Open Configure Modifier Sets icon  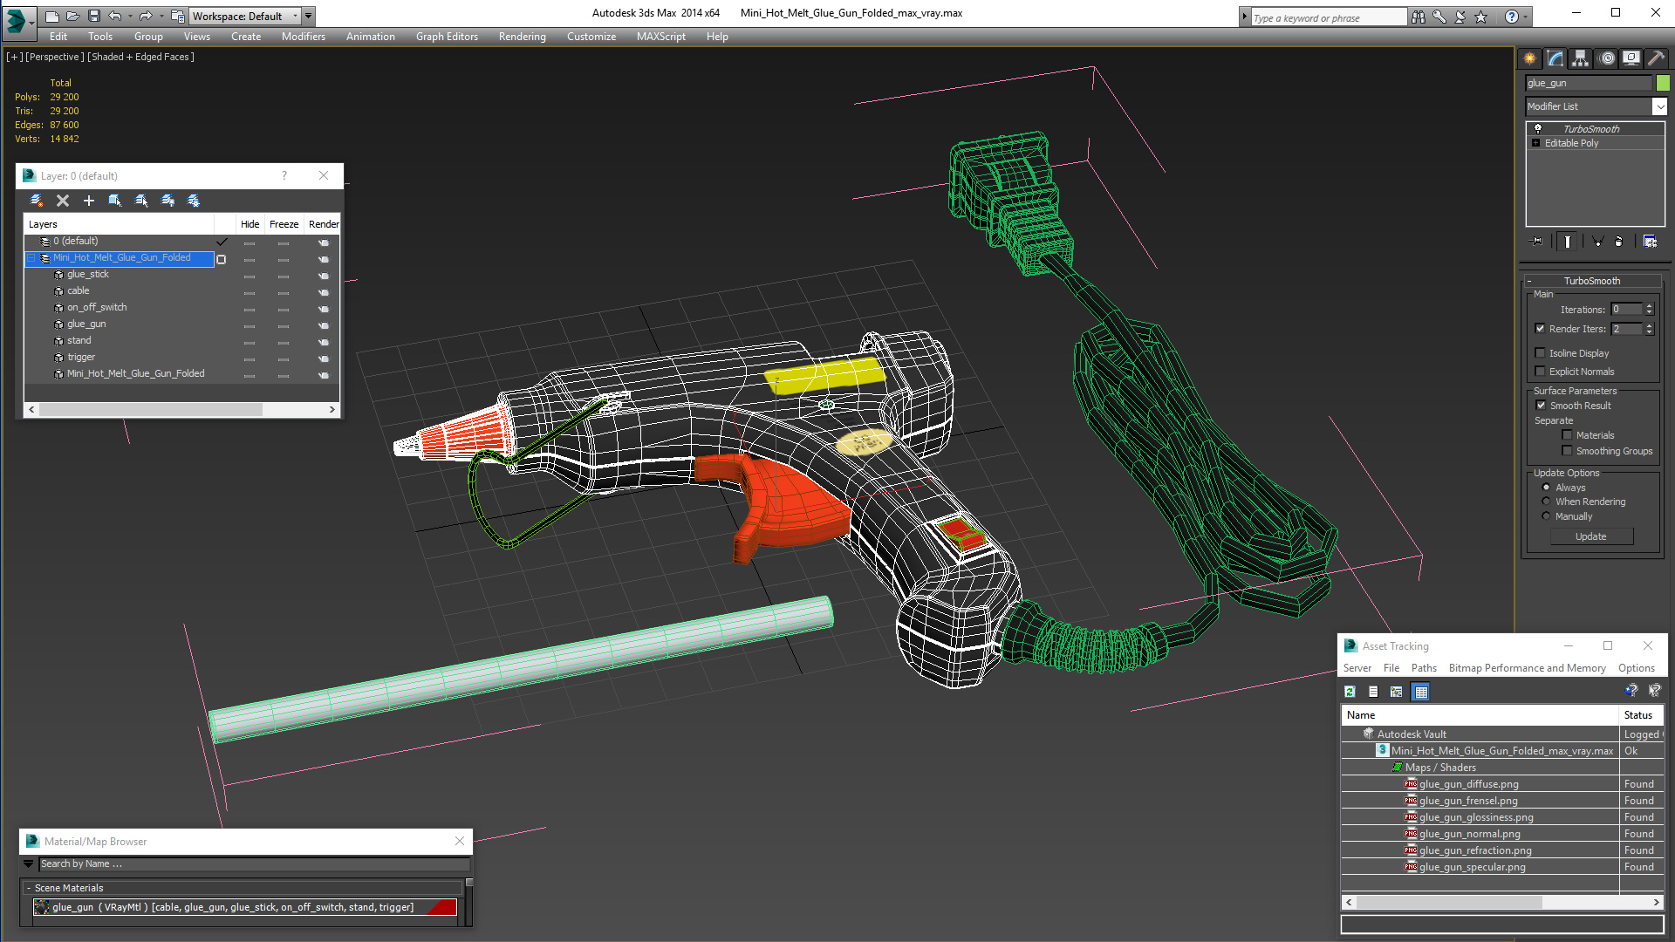(1651, 242)
